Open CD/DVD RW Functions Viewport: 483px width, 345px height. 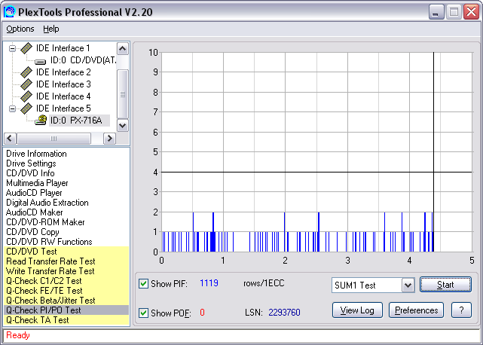[49, 242]
